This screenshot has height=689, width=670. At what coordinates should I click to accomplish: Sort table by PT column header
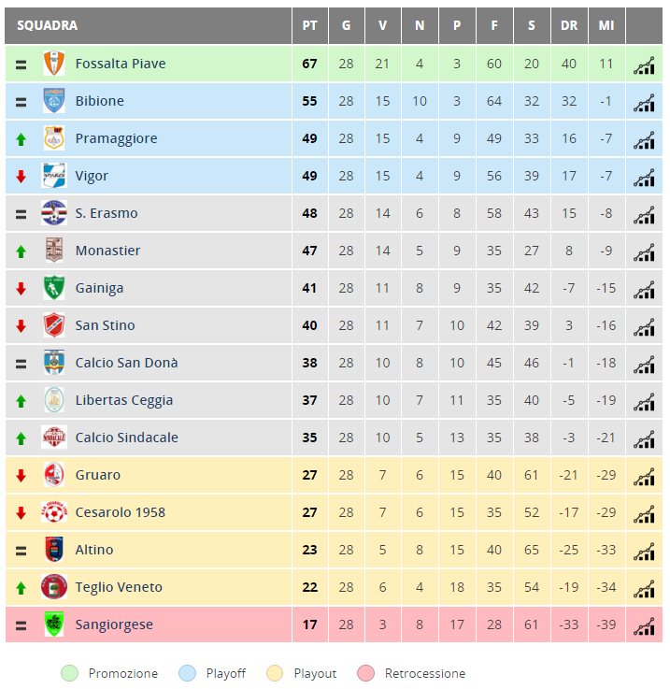pyautogui.click(x=309, y=25)
